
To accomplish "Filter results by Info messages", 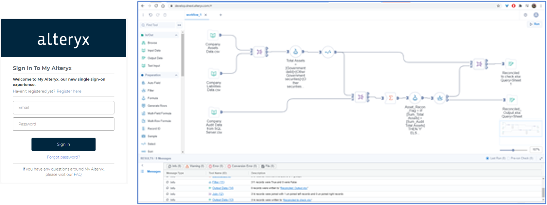I will coord(174,166).
